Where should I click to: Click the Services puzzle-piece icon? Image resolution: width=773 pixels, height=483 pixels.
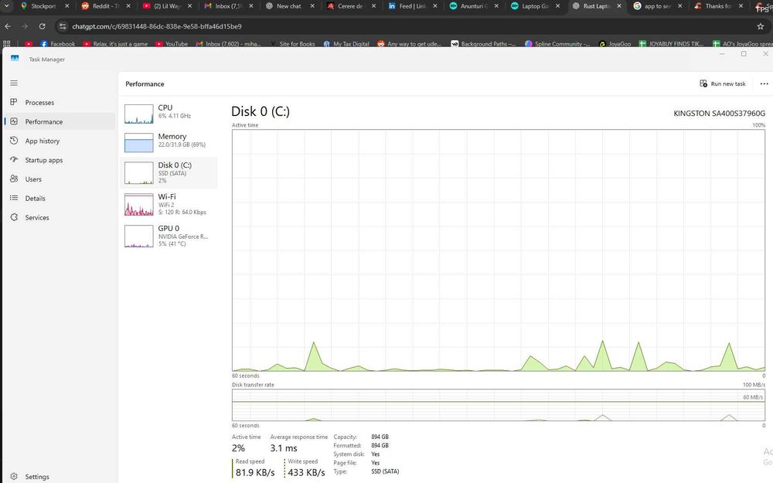click(x=14, y=217)
